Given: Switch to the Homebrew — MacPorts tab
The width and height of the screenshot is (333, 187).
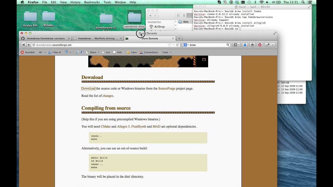Looking at the screenshot, I should point(98,38).
